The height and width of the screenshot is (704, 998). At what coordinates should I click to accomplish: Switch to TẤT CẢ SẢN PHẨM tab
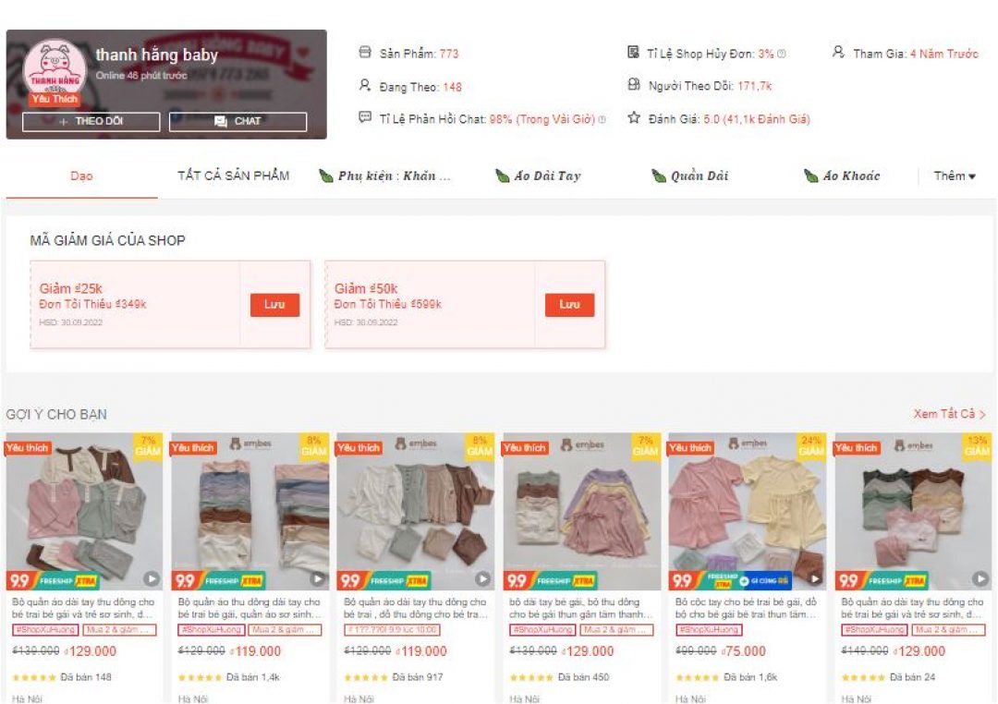(x=233, y=176)
